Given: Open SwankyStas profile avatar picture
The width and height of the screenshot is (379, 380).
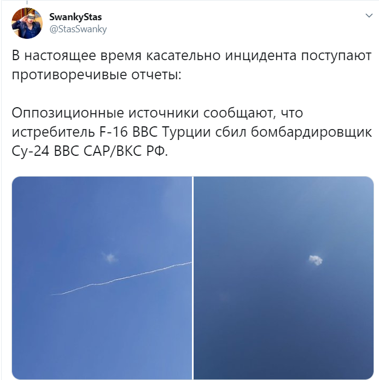Looking at the screenshot, I should (x=27, y=24).
